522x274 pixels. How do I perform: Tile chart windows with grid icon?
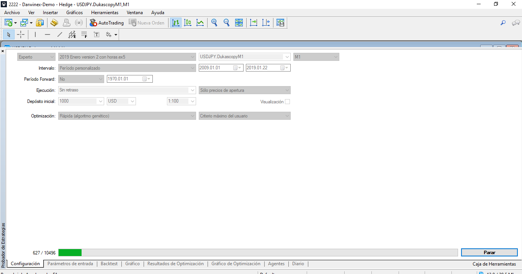click(x=239, y=23)
